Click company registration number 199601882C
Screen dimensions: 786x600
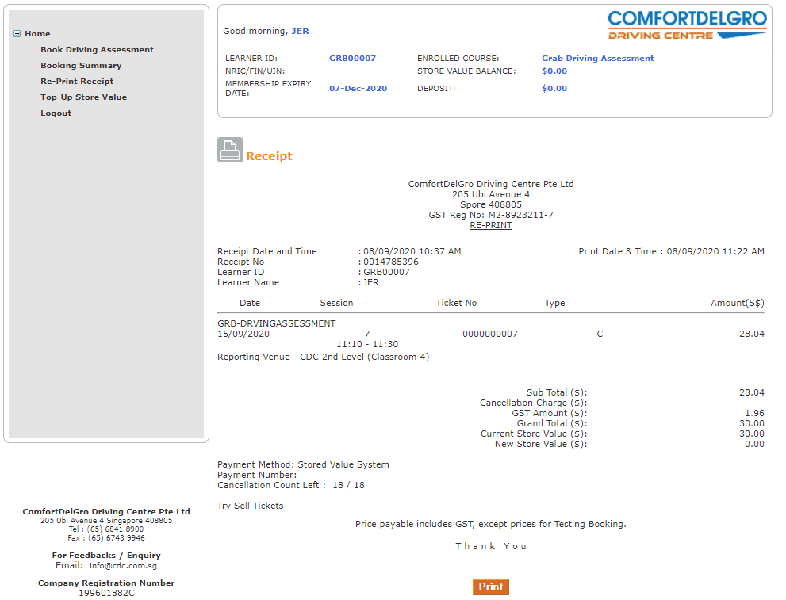click(106, 593)
